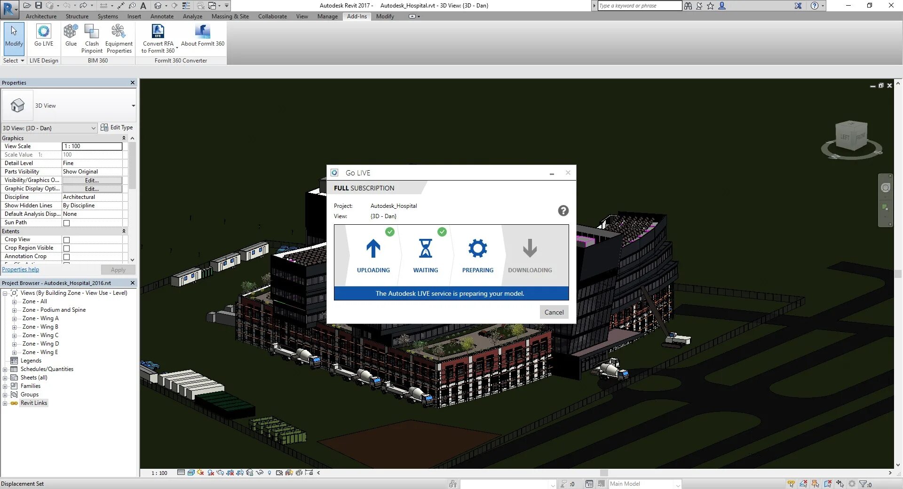Screen dimensions: 903x489
Task: Click the ViewCube in the 3D view
Action: click(851, 136)
